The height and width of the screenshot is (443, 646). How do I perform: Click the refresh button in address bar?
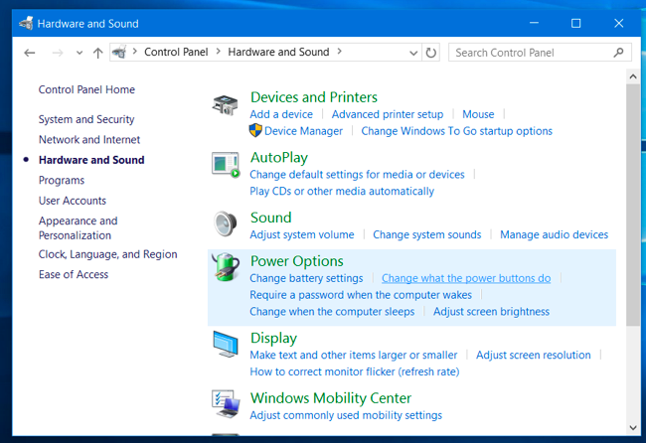point(430,53)
